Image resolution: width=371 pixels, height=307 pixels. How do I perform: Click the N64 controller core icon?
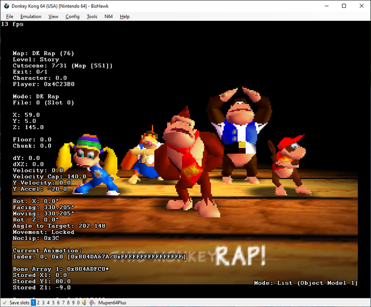[92, 302]
